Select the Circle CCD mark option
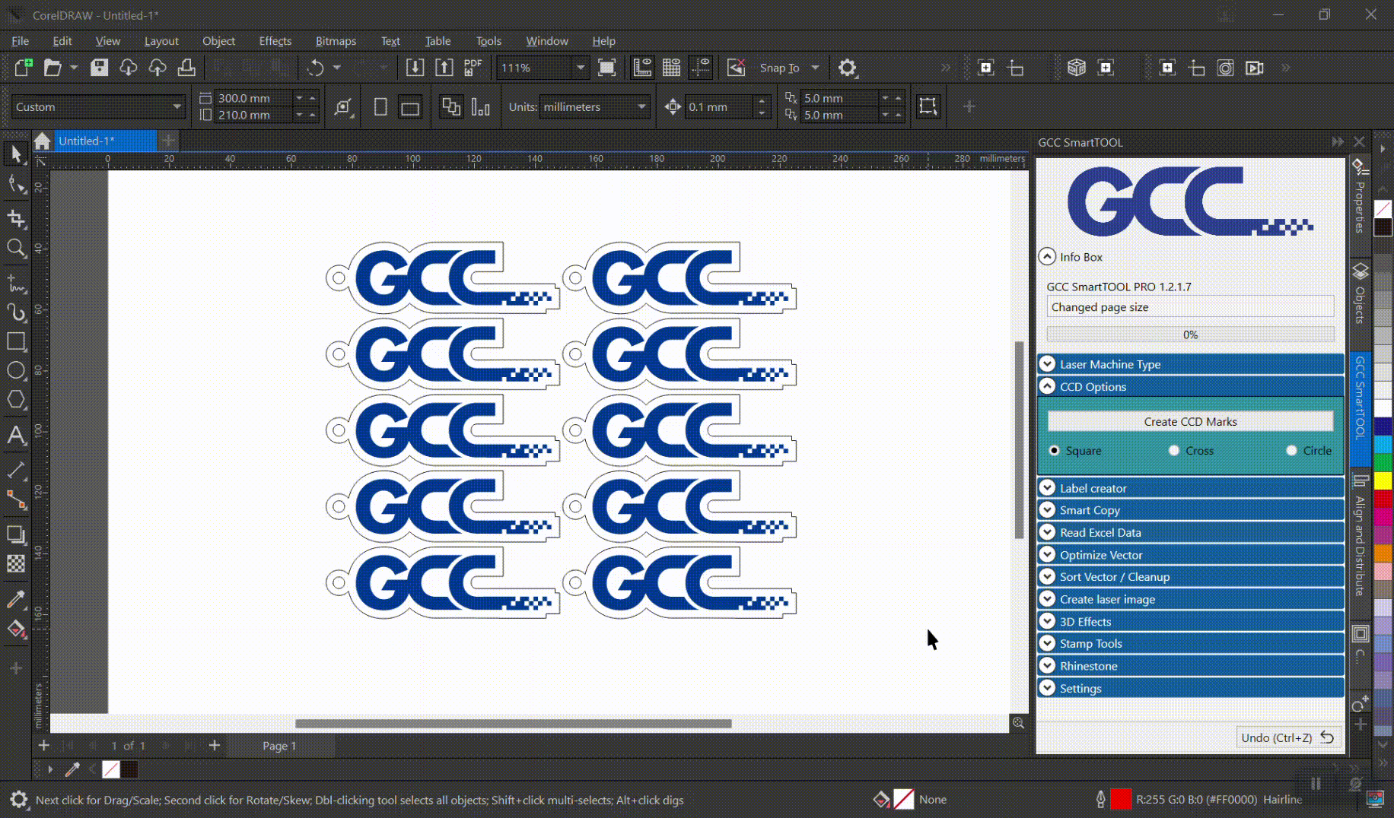Image resolution: width=1394 pixels, height=818 pixels. click(1291, 451)
